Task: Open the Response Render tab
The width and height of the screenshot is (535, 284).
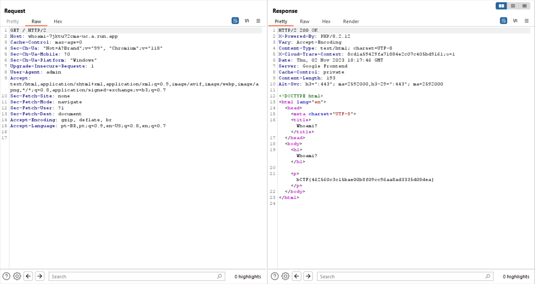Action: coord(351,22)
